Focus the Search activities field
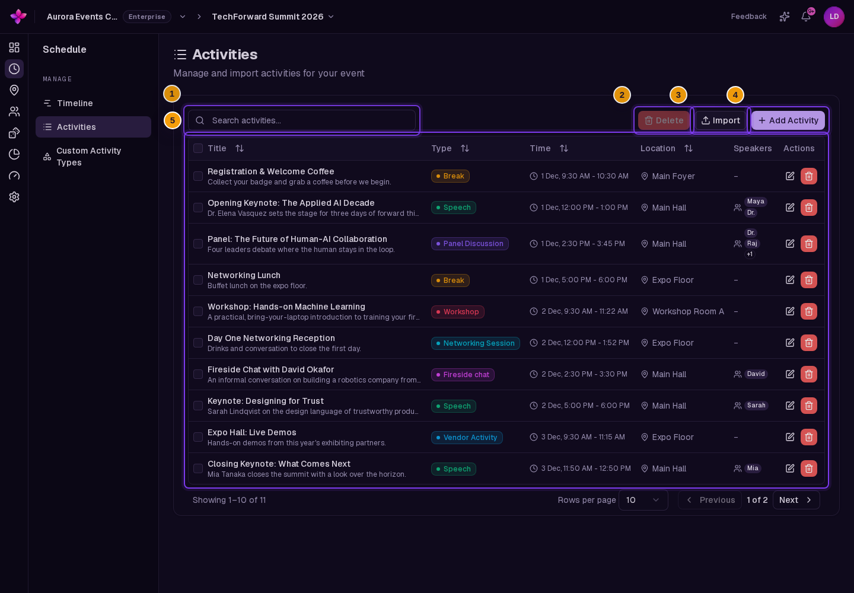The height and width of the screenshot is (593, 854). click(x=302, y=120)
